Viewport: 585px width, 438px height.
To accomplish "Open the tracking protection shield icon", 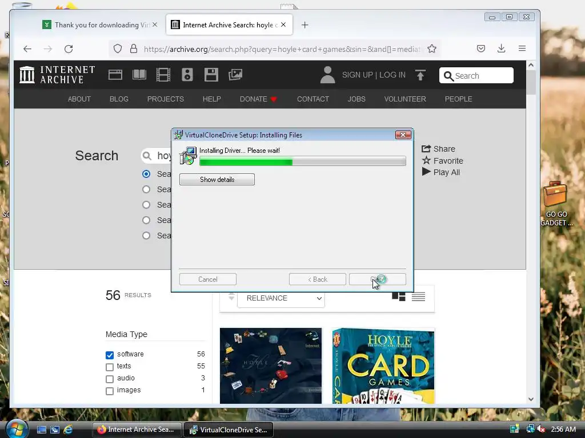I will 118,49.
